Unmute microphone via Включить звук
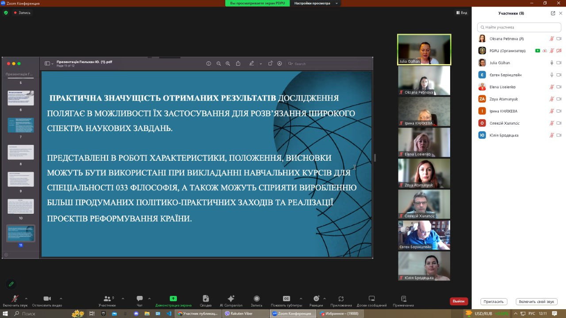The image size is (566, 318). [15, 299]
